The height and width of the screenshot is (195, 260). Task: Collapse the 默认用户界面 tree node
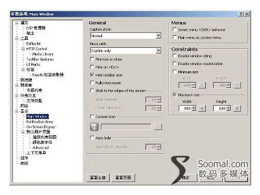coord(23,132)
